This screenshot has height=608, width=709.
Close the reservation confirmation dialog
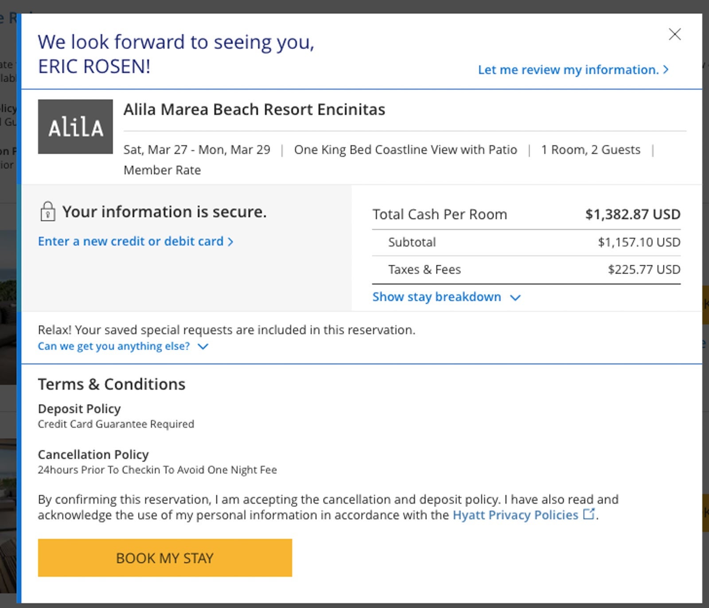tap(674, 34)
